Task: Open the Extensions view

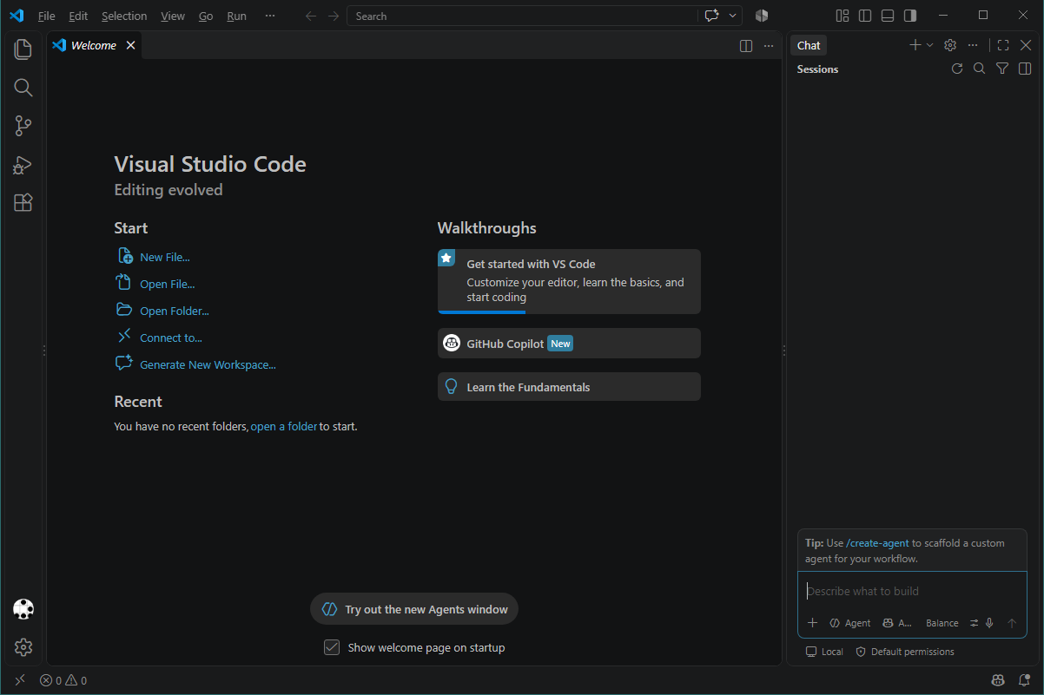Action: [23, 203]
